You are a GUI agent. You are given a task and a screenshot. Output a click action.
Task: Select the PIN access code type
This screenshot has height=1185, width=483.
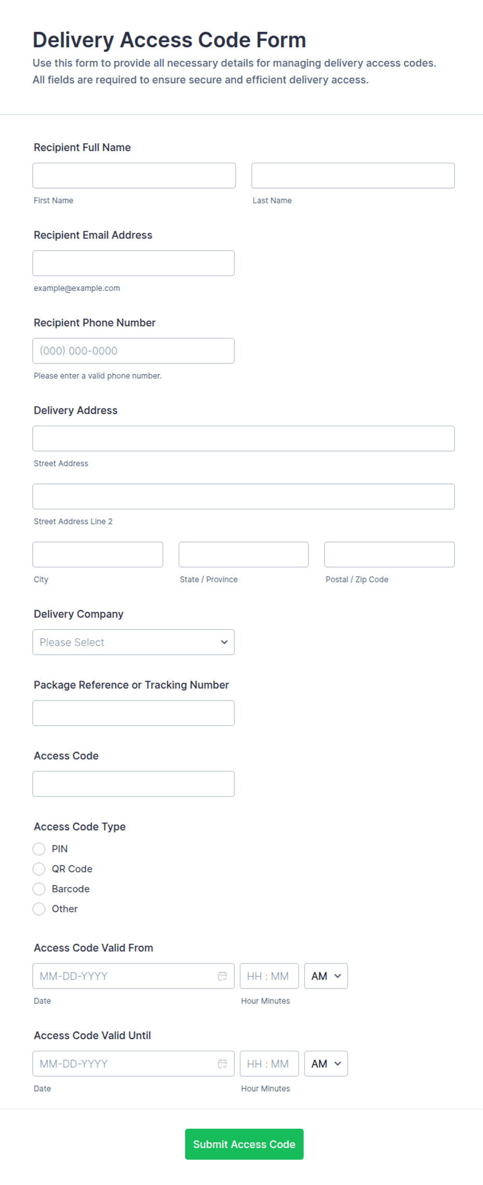coord(39,849)
